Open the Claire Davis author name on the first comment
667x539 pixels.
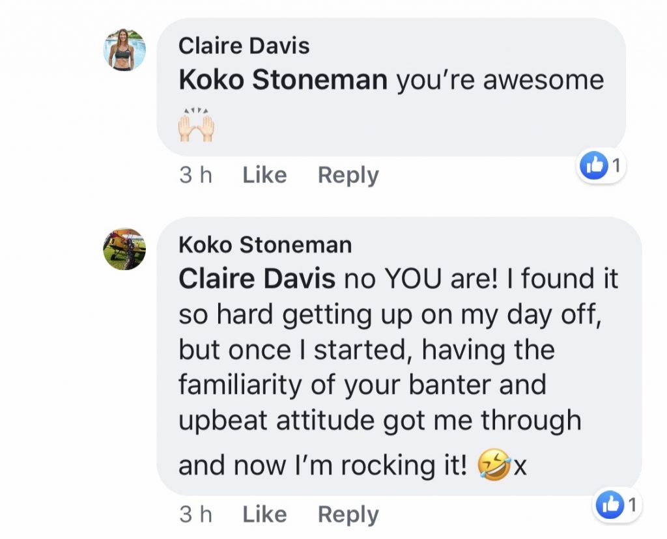click(x=244, y=46)
